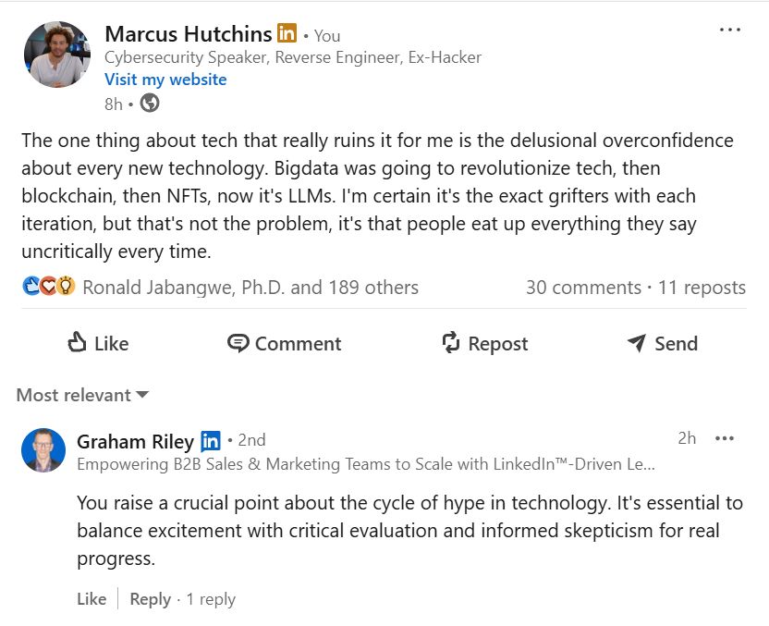Like Graham Riley's comment
769x626 pixels.
tap(92, 599)
